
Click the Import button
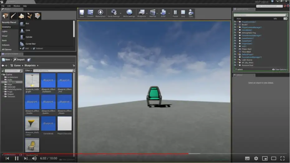tap(19, 60)
